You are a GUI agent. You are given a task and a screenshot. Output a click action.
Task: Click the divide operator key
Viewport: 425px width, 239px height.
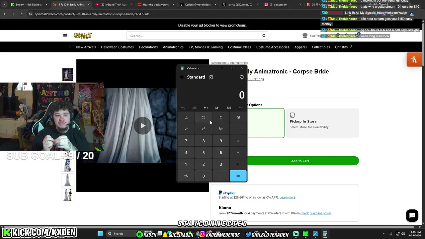click(x=238, y=129)
